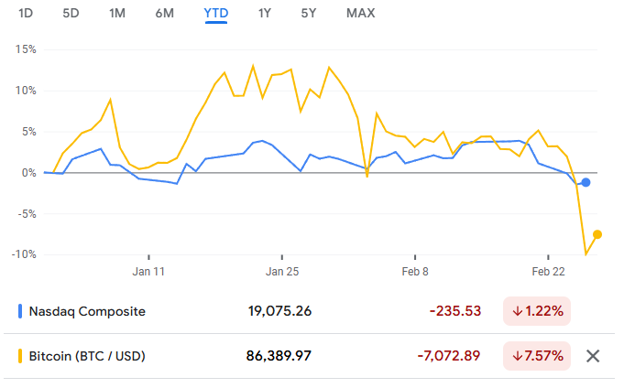Screen dimensions: 624x388
Task: Click the Bitcoin yellow color marker
Action: click(x=20, y=355)
